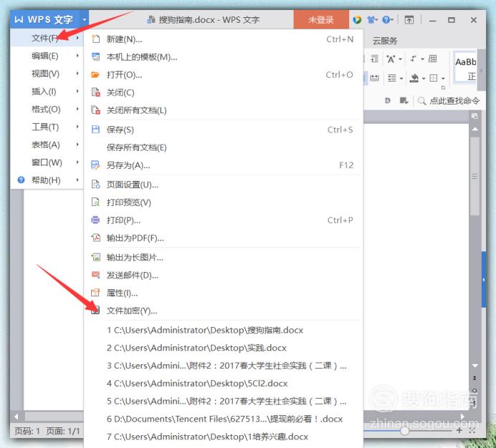Click the shading paint bucket icon
This screenshot has height=448, width=496.
pos(414,78)
